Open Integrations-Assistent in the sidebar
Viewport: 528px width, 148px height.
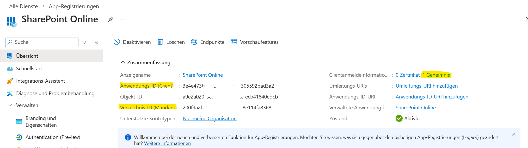40,81
